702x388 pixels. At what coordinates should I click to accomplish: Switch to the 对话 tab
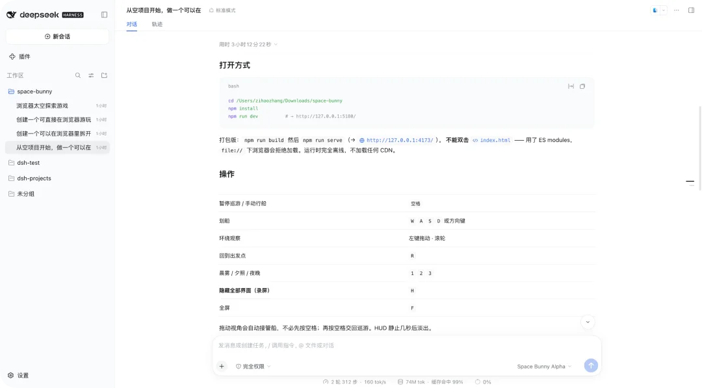pos(131,24)
